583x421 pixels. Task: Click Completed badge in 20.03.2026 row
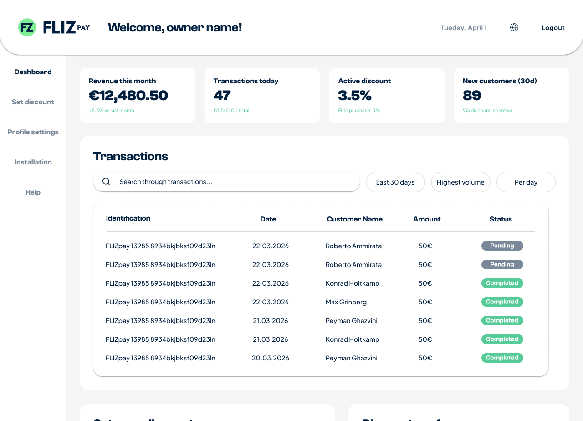coord(502,358)
